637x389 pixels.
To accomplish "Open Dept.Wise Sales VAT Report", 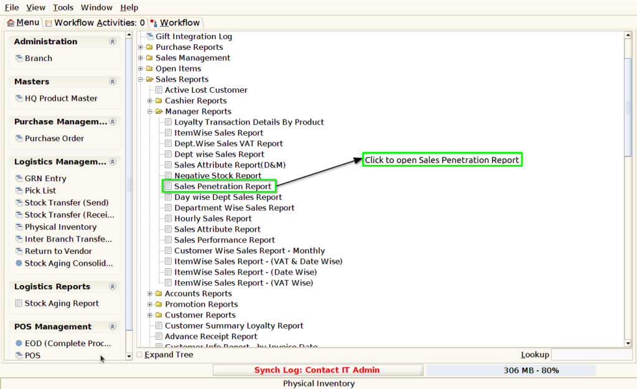I will 228,144.
